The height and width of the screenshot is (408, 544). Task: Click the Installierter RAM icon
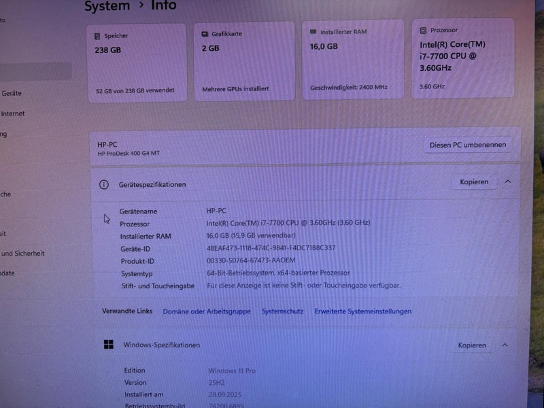point(313,31)
